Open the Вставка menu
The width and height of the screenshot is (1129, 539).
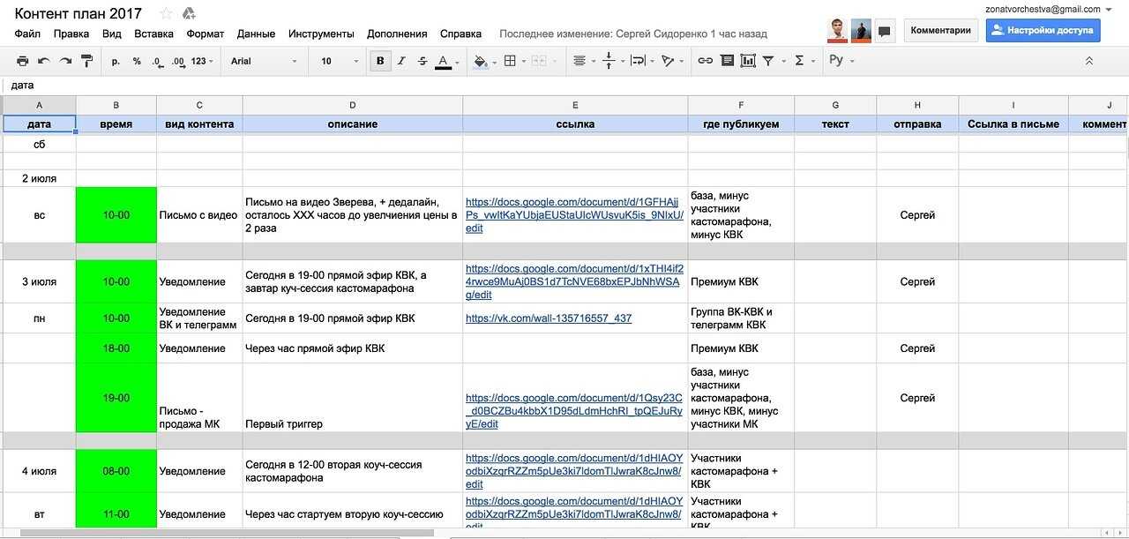pos(153,34)
